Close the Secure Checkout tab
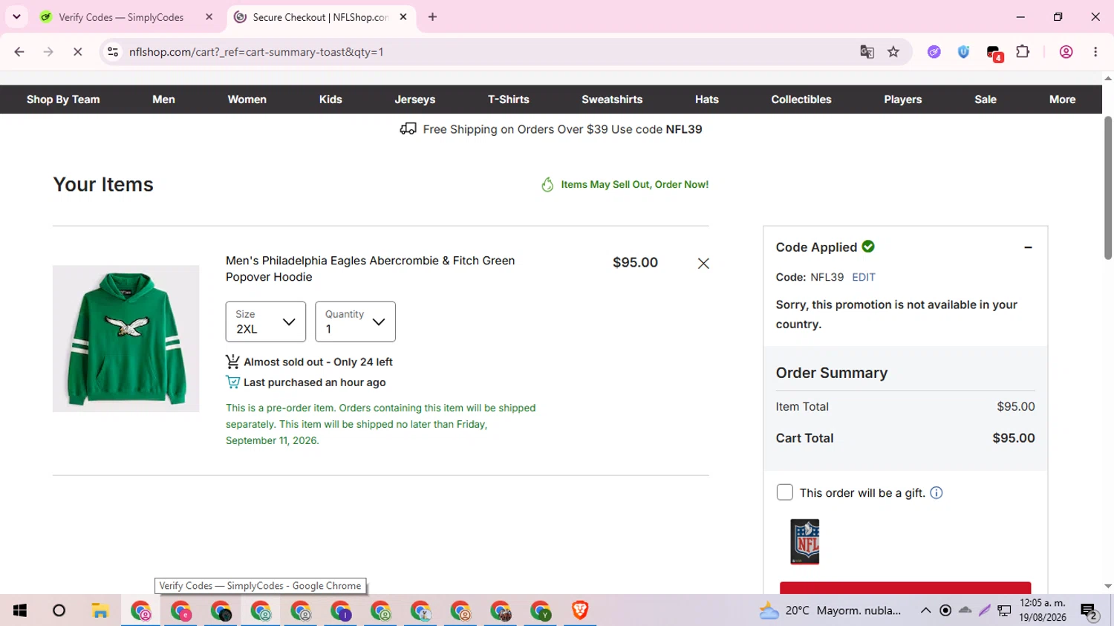 403,17
